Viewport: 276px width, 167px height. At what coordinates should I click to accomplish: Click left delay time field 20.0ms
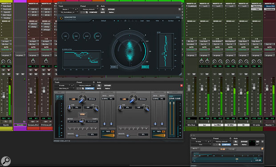(x=92, y=99)
